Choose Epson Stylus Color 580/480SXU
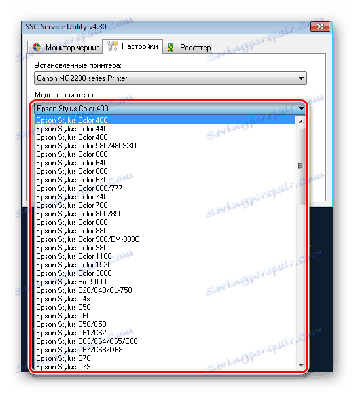The image size is (354, 393). click(x=165, y=146)
